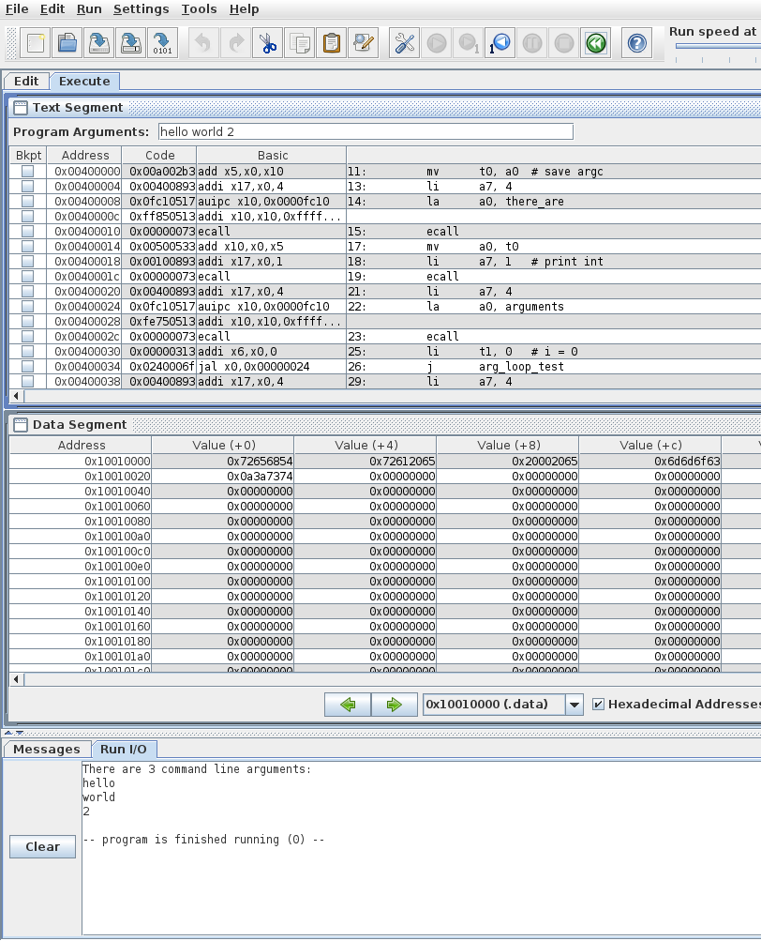Viewport: 761px width, 941px height.
Task: Clear the Run I/O output with Clear
Action: 42,847
